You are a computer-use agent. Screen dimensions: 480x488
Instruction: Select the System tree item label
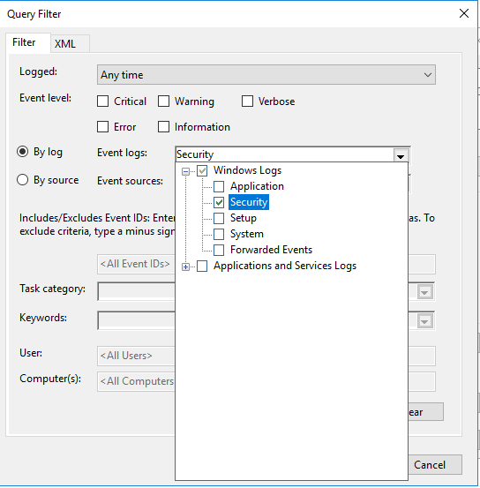pos(247,234)
